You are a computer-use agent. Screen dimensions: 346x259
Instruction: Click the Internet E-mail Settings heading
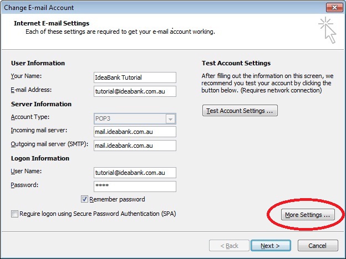coord(52,23)
